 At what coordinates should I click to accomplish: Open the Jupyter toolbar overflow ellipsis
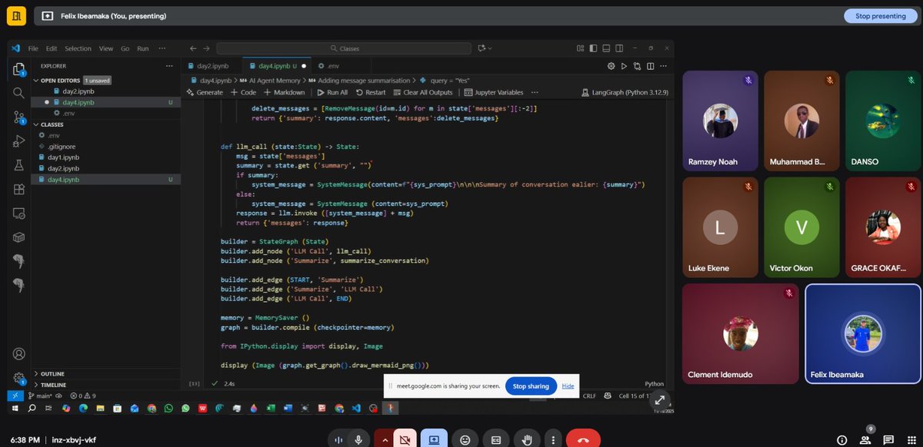534,92
